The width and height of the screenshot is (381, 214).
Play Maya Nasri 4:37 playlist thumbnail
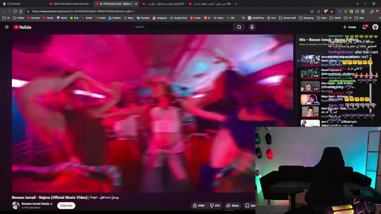pyautogui.click(x=310, y=100)
